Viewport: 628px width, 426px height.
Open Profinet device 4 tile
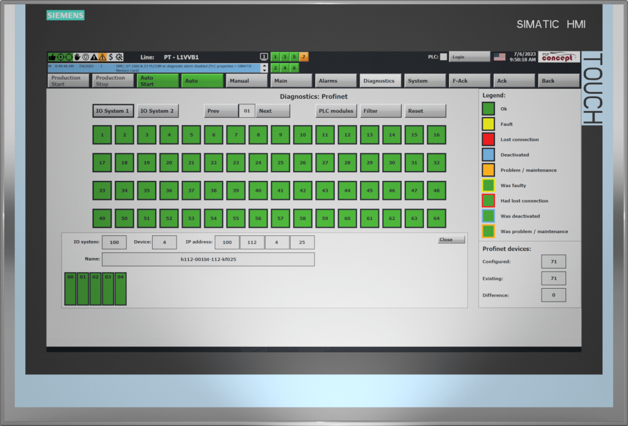169,135
